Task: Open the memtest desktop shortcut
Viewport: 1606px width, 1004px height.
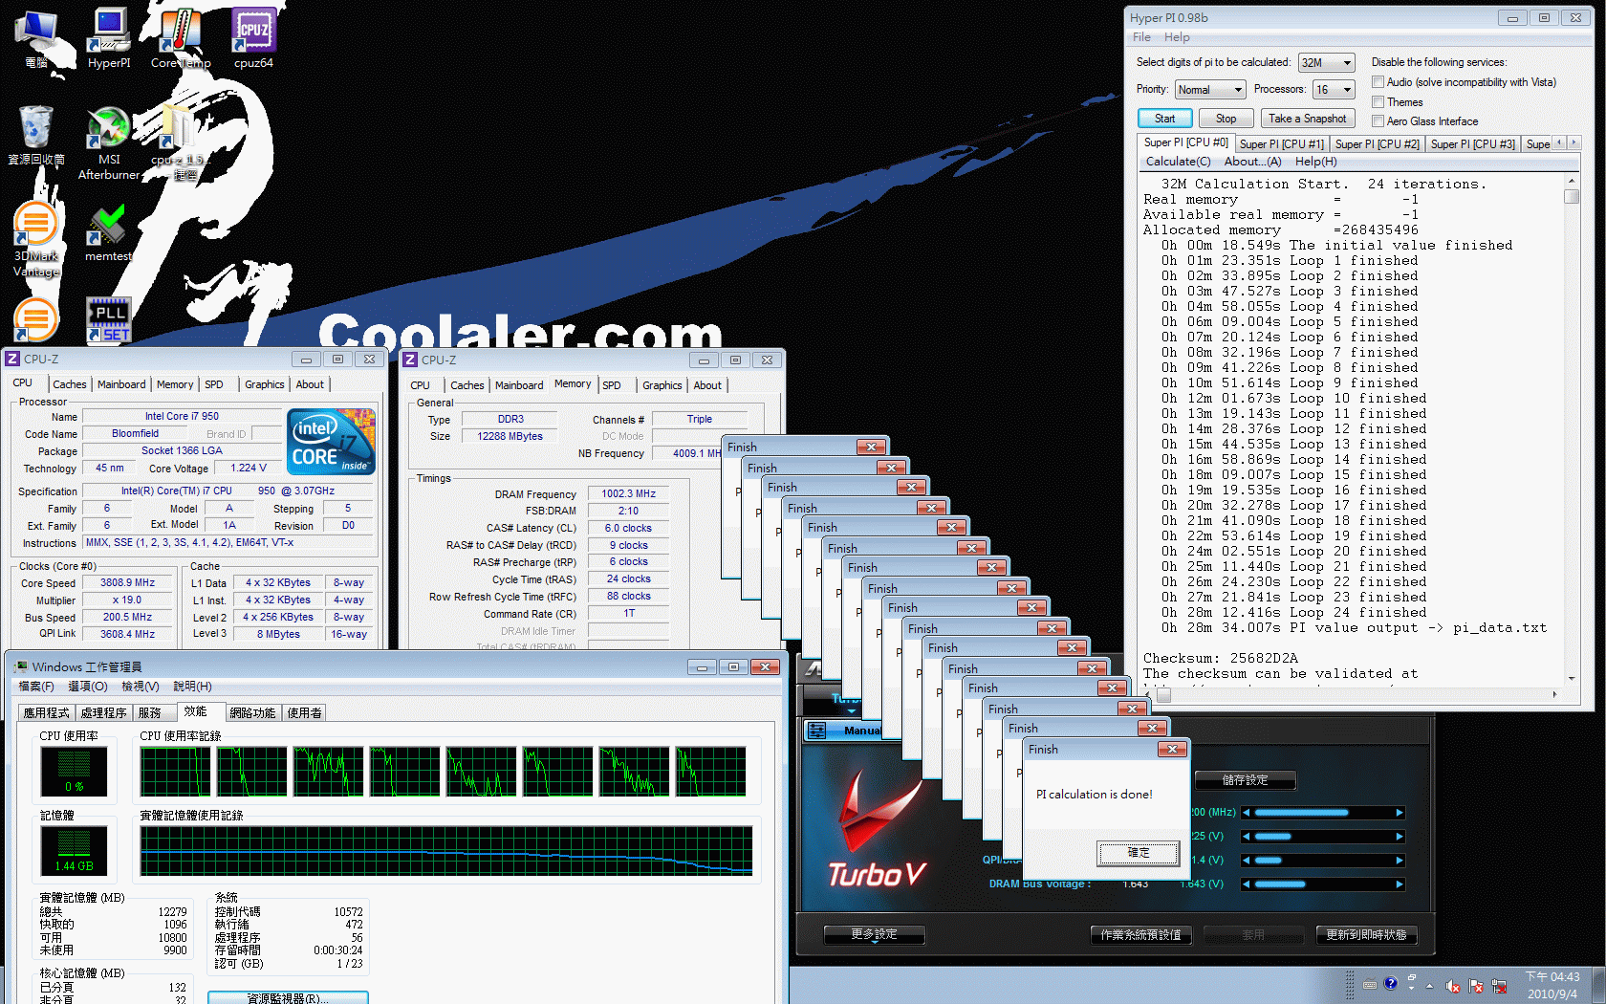Action: click(108, 232)
